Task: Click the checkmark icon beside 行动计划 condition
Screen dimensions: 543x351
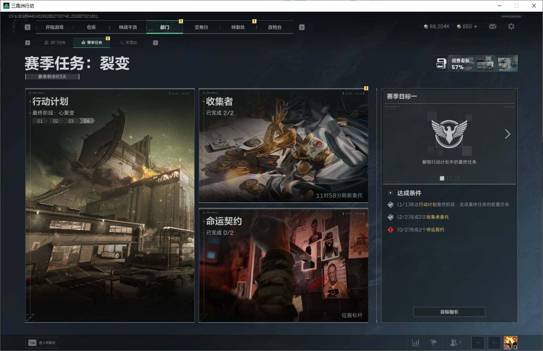Action: 390,204
